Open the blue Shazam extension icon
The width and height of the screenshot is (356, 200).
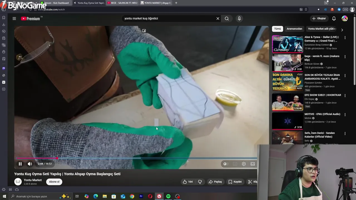tap(339, 9)
